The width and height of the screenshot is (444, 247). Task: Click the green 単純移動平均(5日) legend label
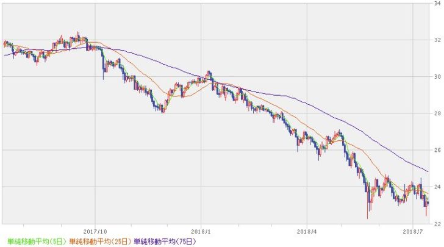click(34, 241)
